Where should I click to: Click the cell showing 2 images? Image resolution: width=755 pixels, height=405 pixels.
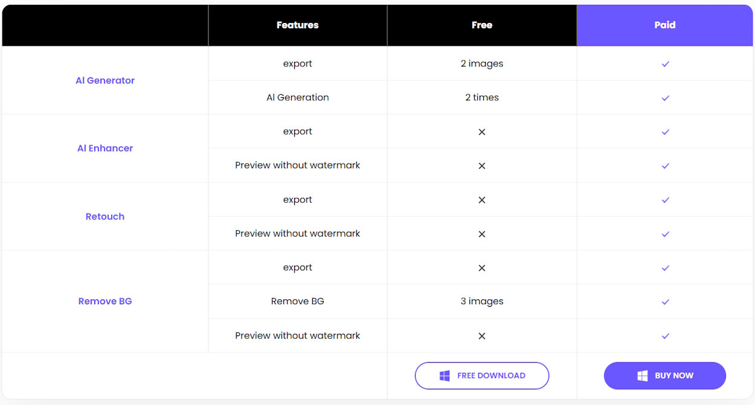point(482,63)
